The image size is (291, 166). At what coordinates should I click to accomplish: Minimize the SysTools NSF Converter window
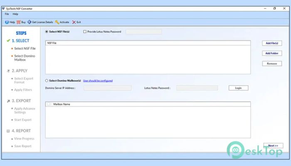265,9
